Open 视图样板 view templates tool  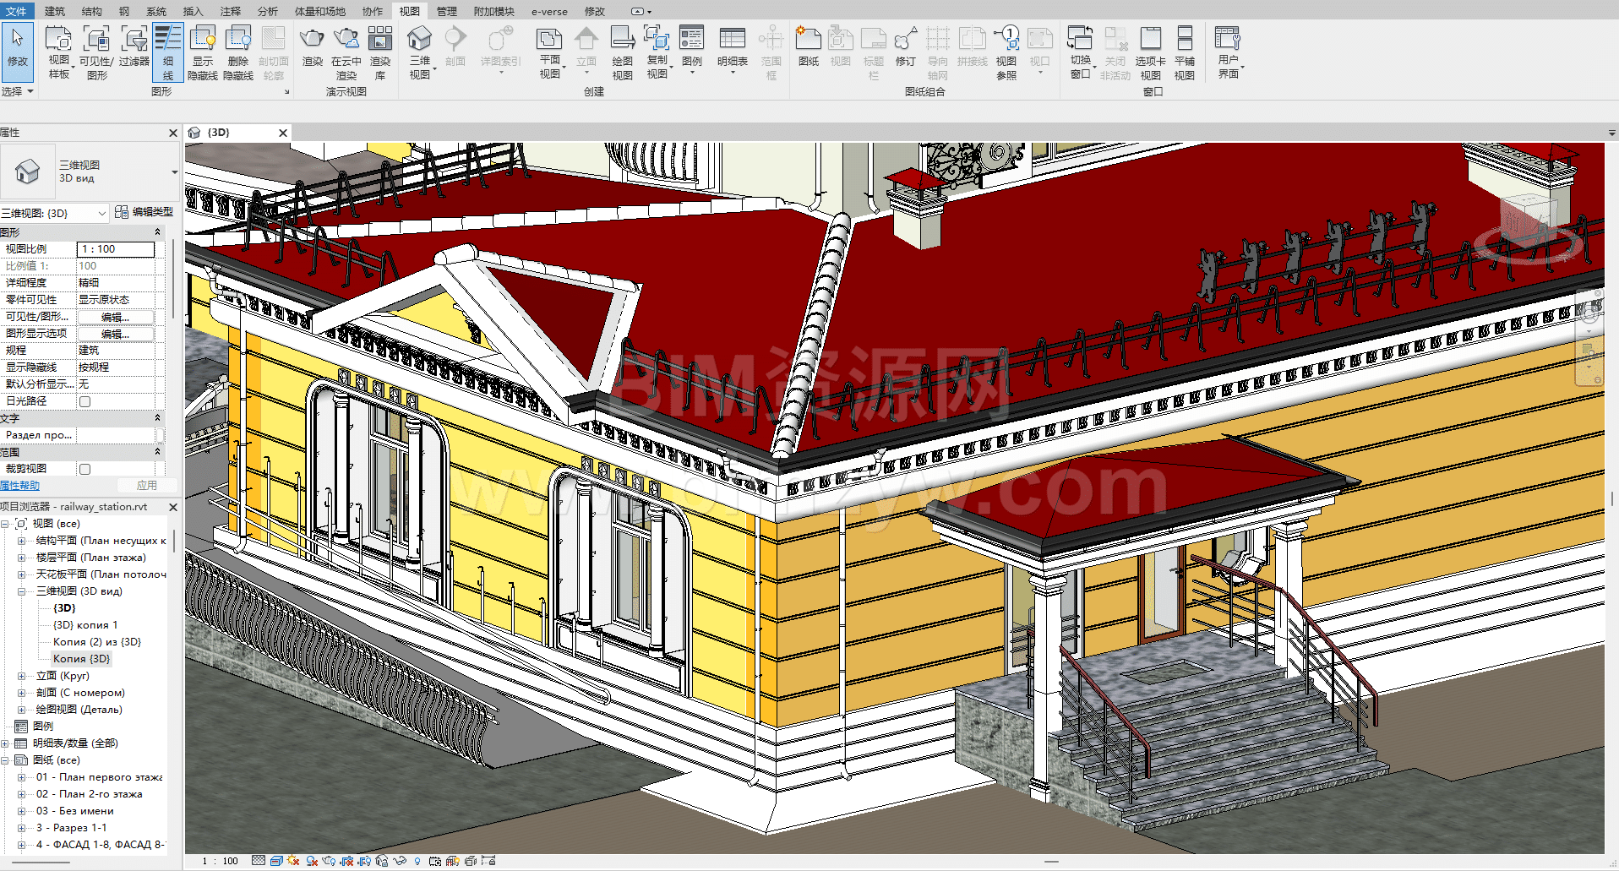[58, 52]
